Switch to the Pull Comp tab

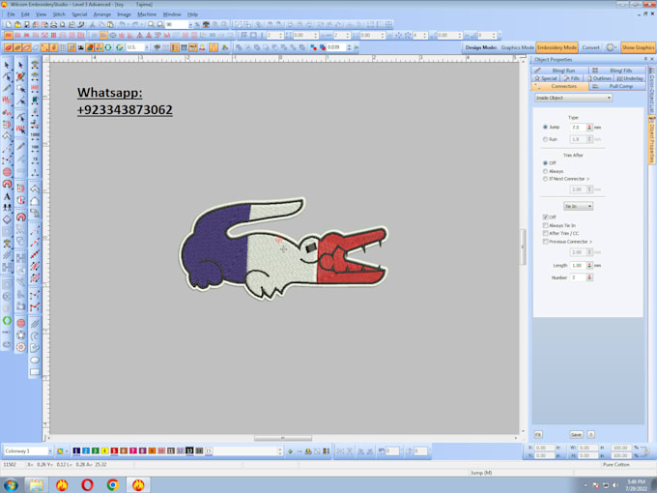coord(617,86)
